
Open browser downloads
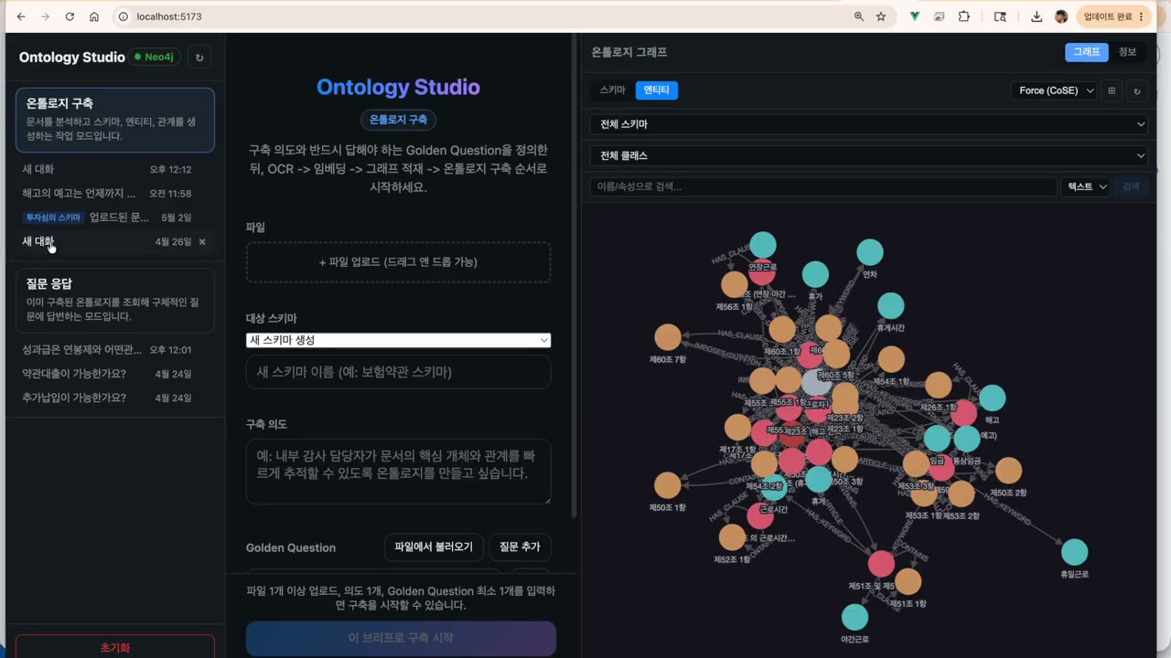[x=1037, y=16]
